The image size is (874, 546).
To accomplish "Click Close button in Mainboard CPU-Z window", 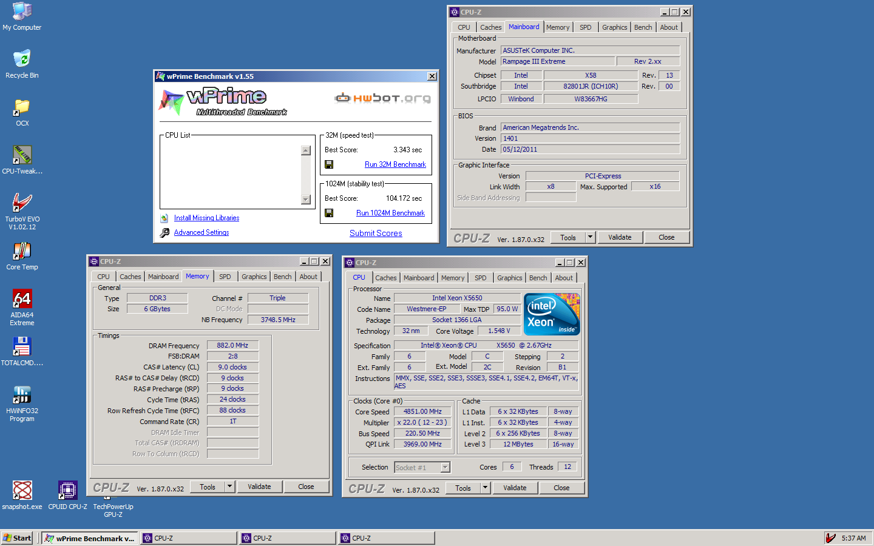I will click(x=666, y=238).
